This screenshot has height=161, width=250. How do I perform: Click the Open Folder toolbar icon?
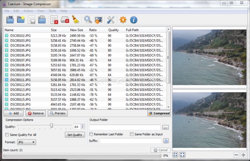tap(21, 20)
